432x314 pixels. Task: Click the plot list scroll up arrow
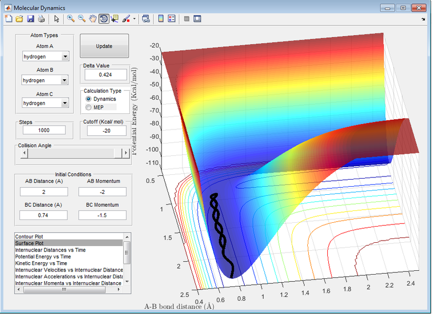(x=127, y=237)
